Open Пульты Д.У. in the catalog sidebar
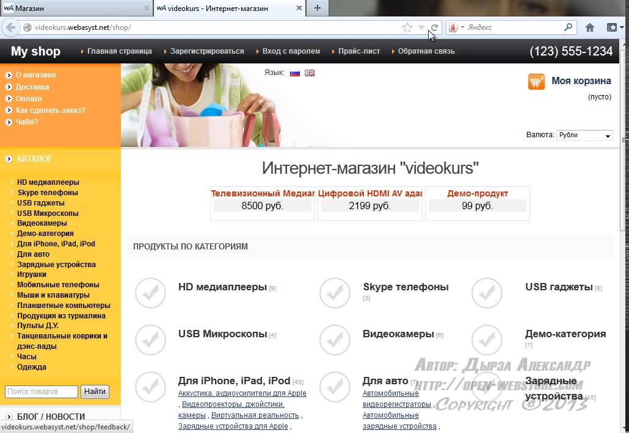The height and width of the screenshot is (433, 629). pyautogui.click(x=38, y=326)
